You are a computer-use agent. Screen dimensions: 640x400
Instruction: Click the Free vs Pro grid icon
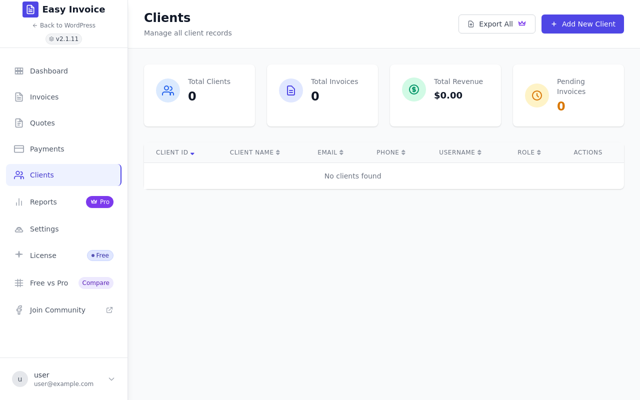tap(19, 283)
